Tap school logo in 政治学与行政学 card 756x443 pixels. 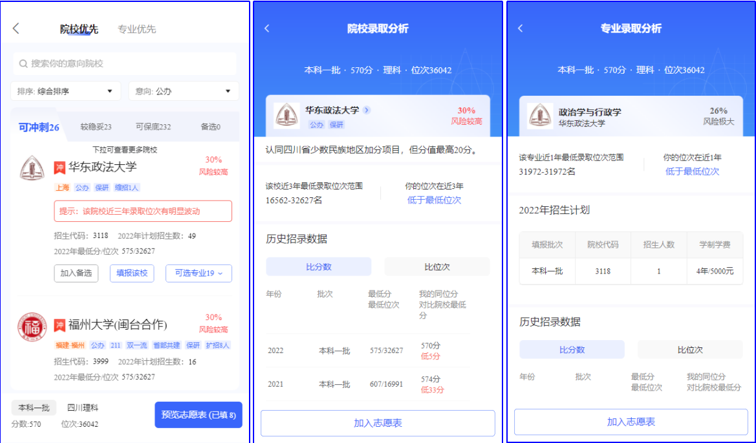point(540,116)
